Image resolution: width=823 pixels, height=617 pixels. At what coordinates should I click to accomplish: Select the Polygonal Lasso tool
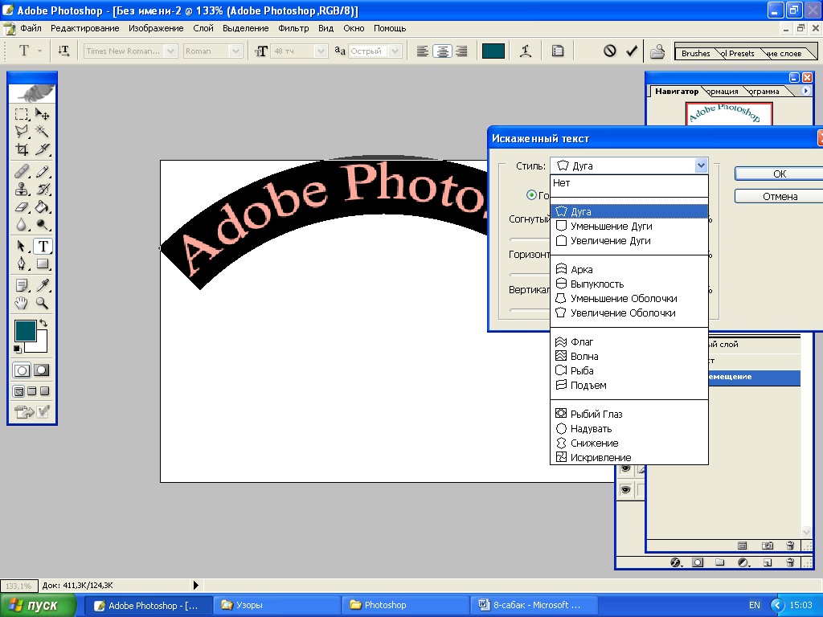(22, 131)
